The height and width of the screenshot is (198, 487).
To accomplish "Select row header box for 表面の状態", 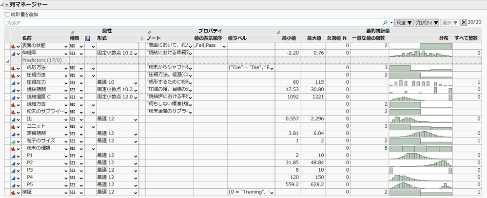I will tap(7, 46).
